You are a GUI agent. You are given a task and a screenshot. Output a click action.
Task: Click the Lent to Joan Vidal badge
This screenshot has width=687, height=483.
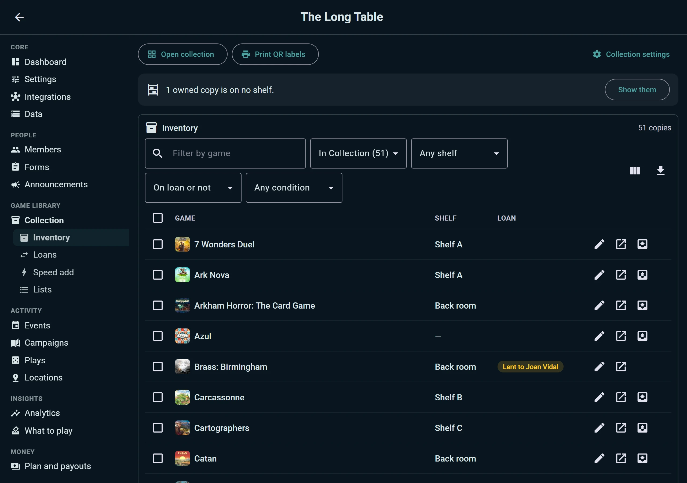[530, 367]
